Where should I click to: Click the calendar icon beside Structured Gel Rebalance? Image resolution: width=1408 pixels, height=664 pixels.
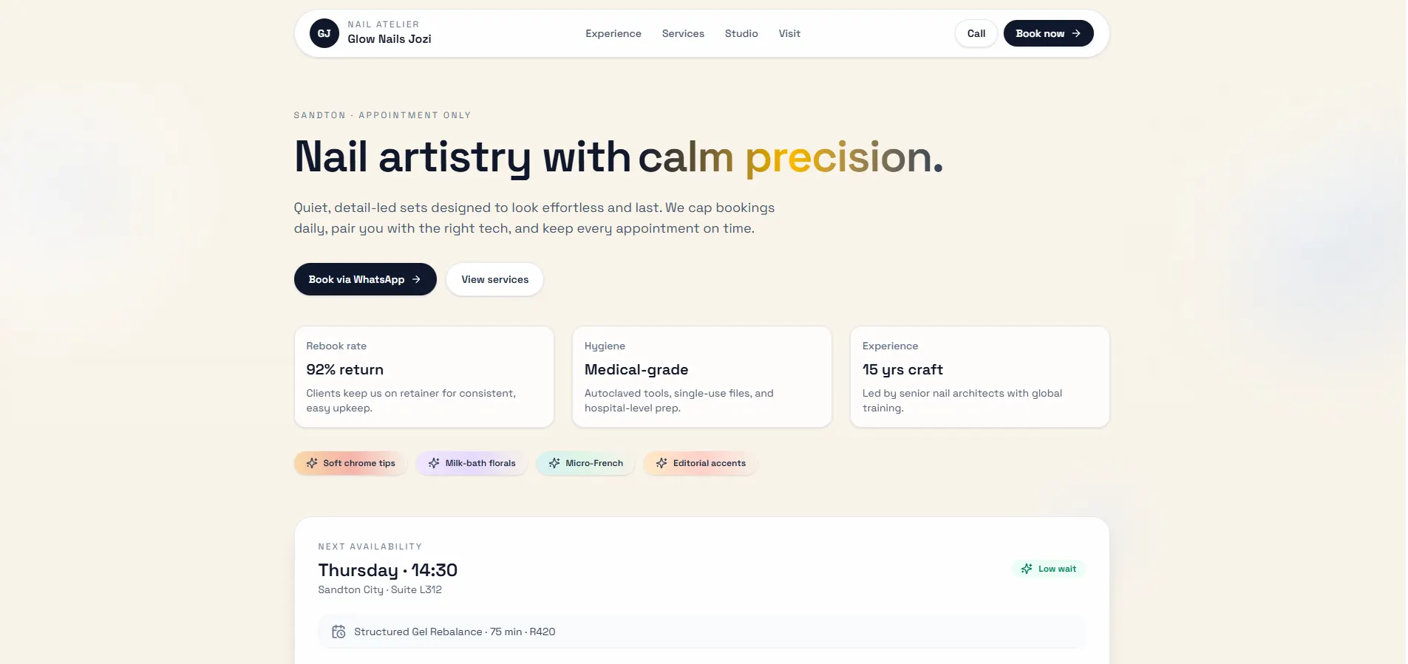(339, 632)
